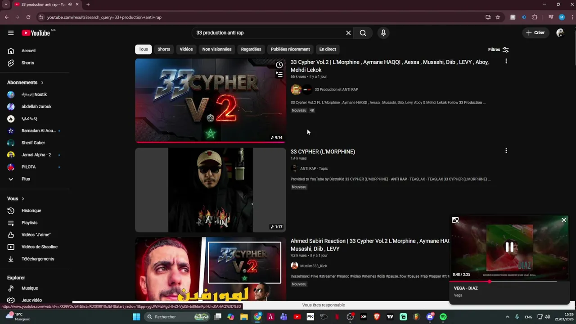Select the Publiées récemment filter chip

(290, 49)
